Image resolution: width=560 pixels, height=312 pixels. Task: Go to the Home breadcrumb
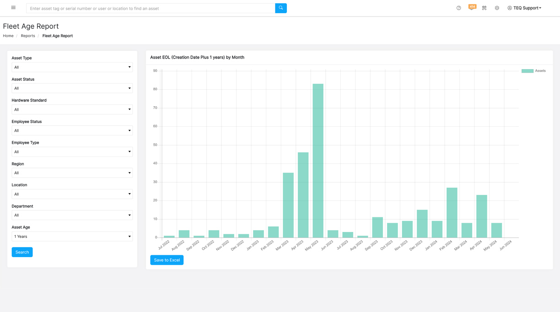8,36
